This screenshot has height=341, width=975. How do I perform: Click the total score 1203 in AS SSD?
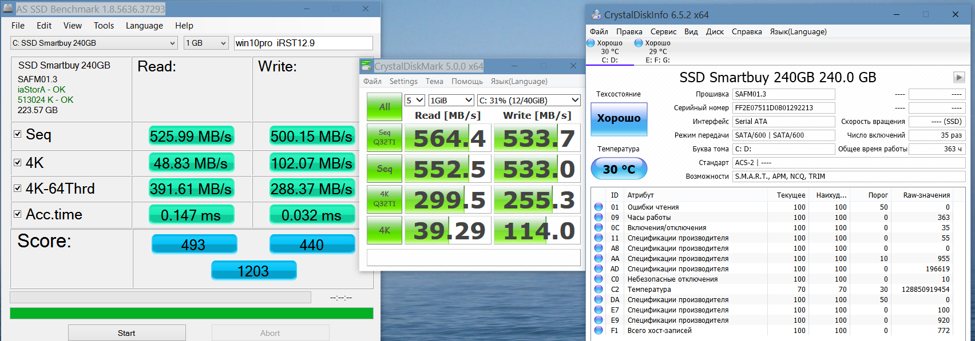(254, 271)
